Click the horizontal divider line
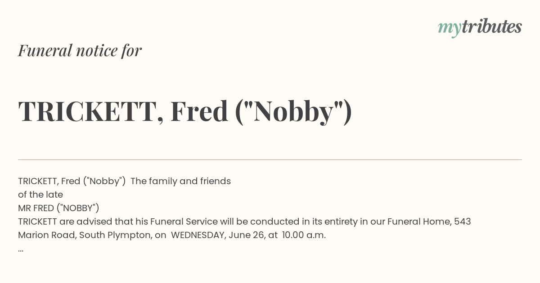Screen dimensions: 540x283 (270, 159)
